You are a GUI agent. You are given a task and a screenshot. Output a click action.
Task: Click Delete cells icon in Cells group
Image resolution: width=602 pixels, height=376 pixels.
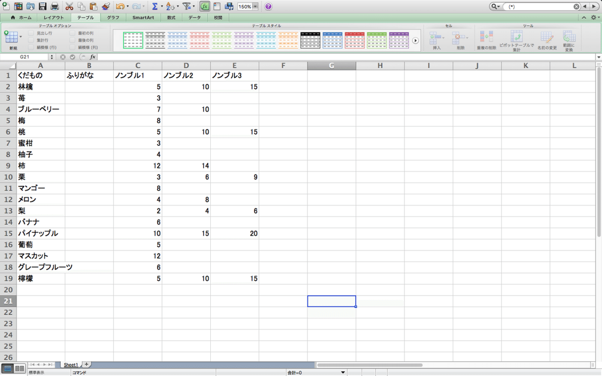tap(458, 37)
